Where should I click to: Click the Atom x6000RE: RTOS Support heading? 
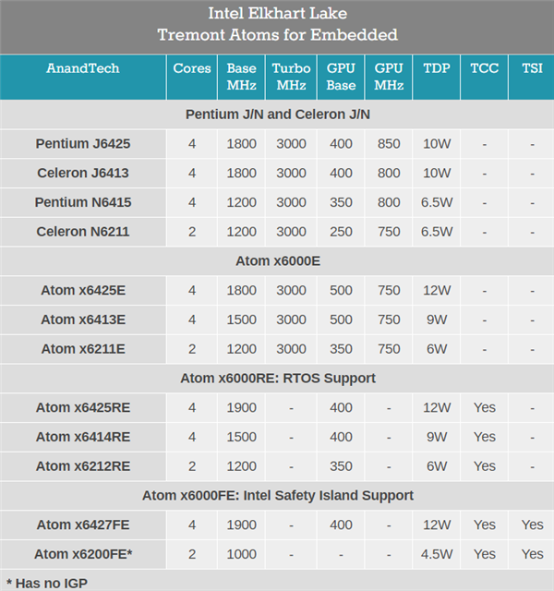[x=278, y=378]
